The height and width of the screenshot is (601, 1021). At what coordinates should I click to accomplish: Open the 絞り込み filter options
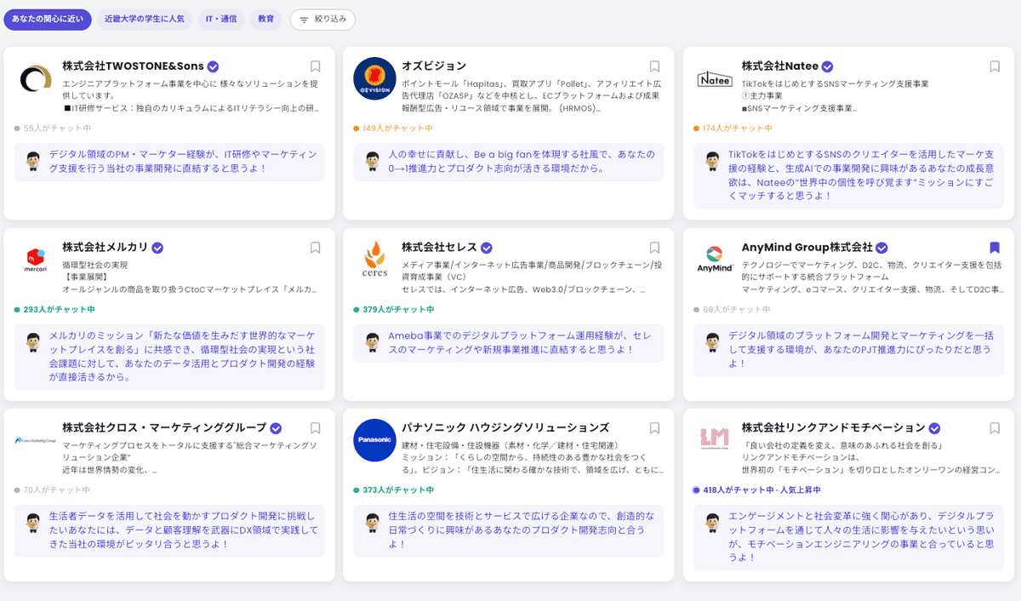pos(322,19)
